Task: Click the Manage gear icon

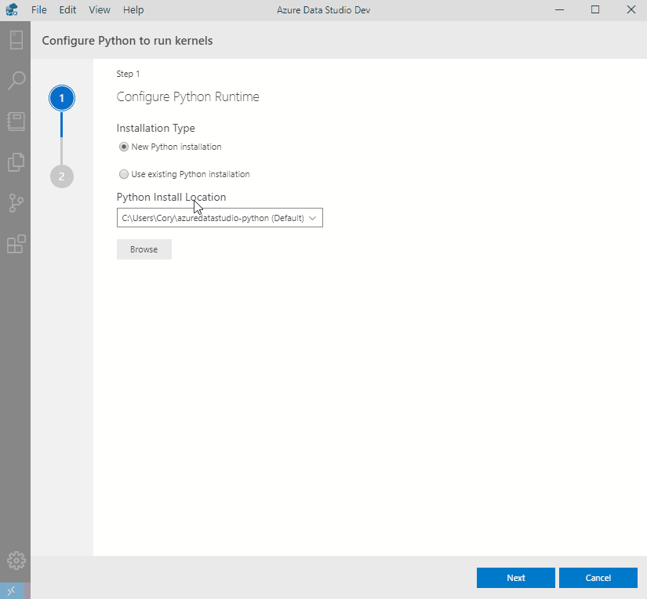Action: 16,561
